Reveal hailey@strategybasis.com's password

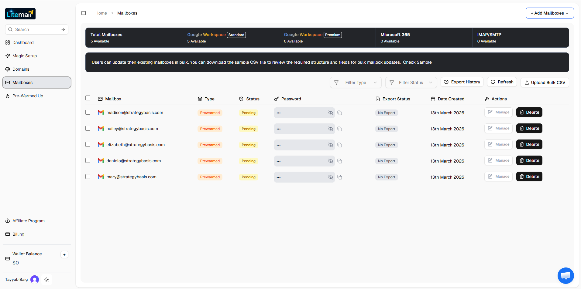click(x=330, y=129)
